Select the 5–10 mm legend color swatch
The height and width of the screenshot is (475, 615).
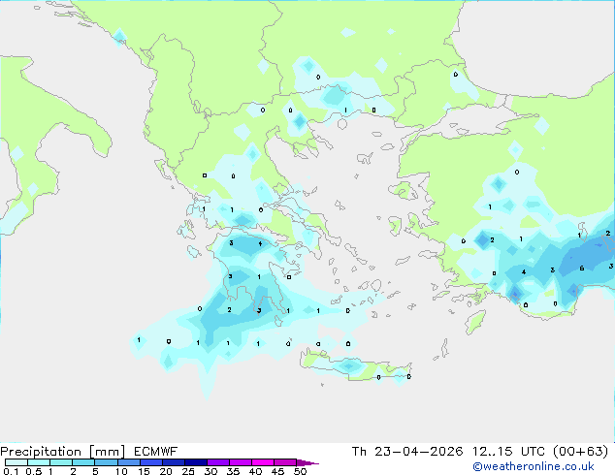point(106,462)
